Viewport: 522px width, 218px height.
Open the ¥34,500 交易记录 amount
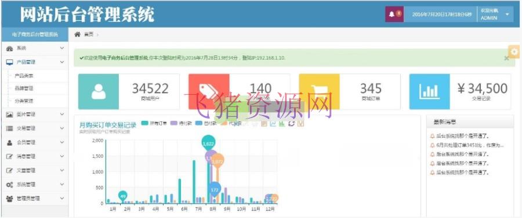click(482, 88)
